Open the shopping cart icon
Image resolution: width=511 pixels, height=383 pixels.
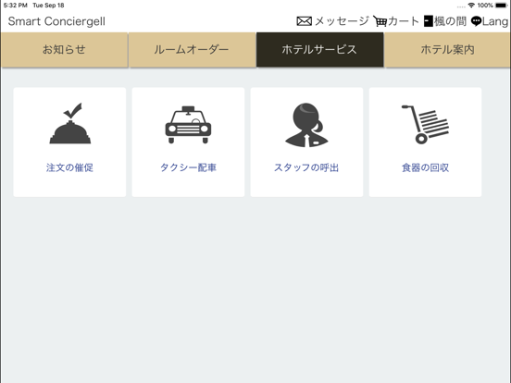(380, 21)
